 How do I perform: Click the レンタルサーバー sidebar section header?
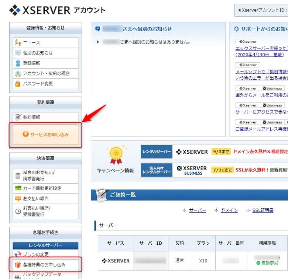pos(45,245)
